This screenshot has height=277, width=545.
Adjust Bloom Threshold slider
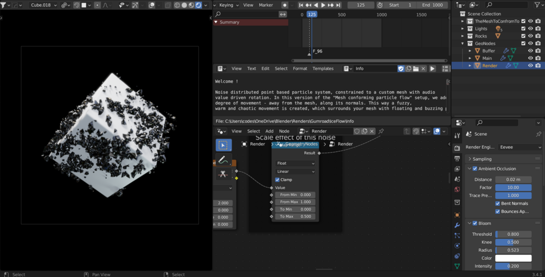[513, 234]
